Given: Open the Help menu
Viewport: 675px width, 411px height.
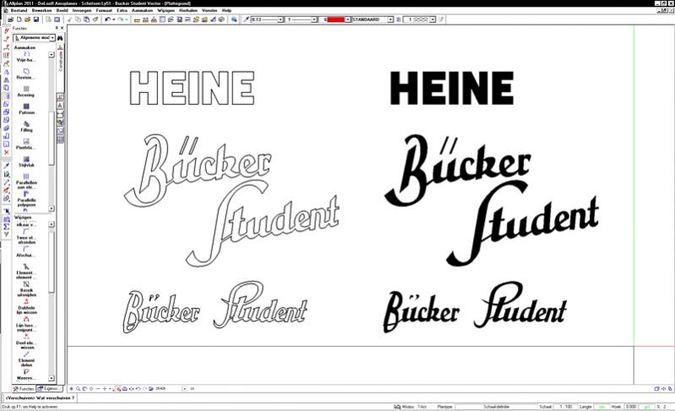Looking at the screenshot, I should (226, 10).
